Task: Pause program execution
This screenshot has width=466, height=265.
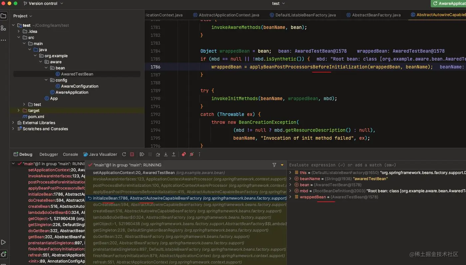Action: tap(150, 154)
